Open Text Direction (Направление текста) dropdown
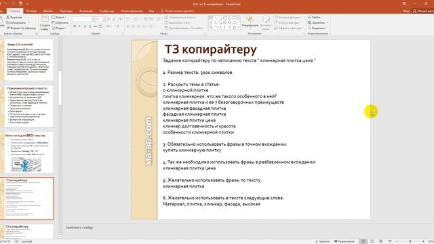Screen dimensions: 434x244 [x=181, y=17]
